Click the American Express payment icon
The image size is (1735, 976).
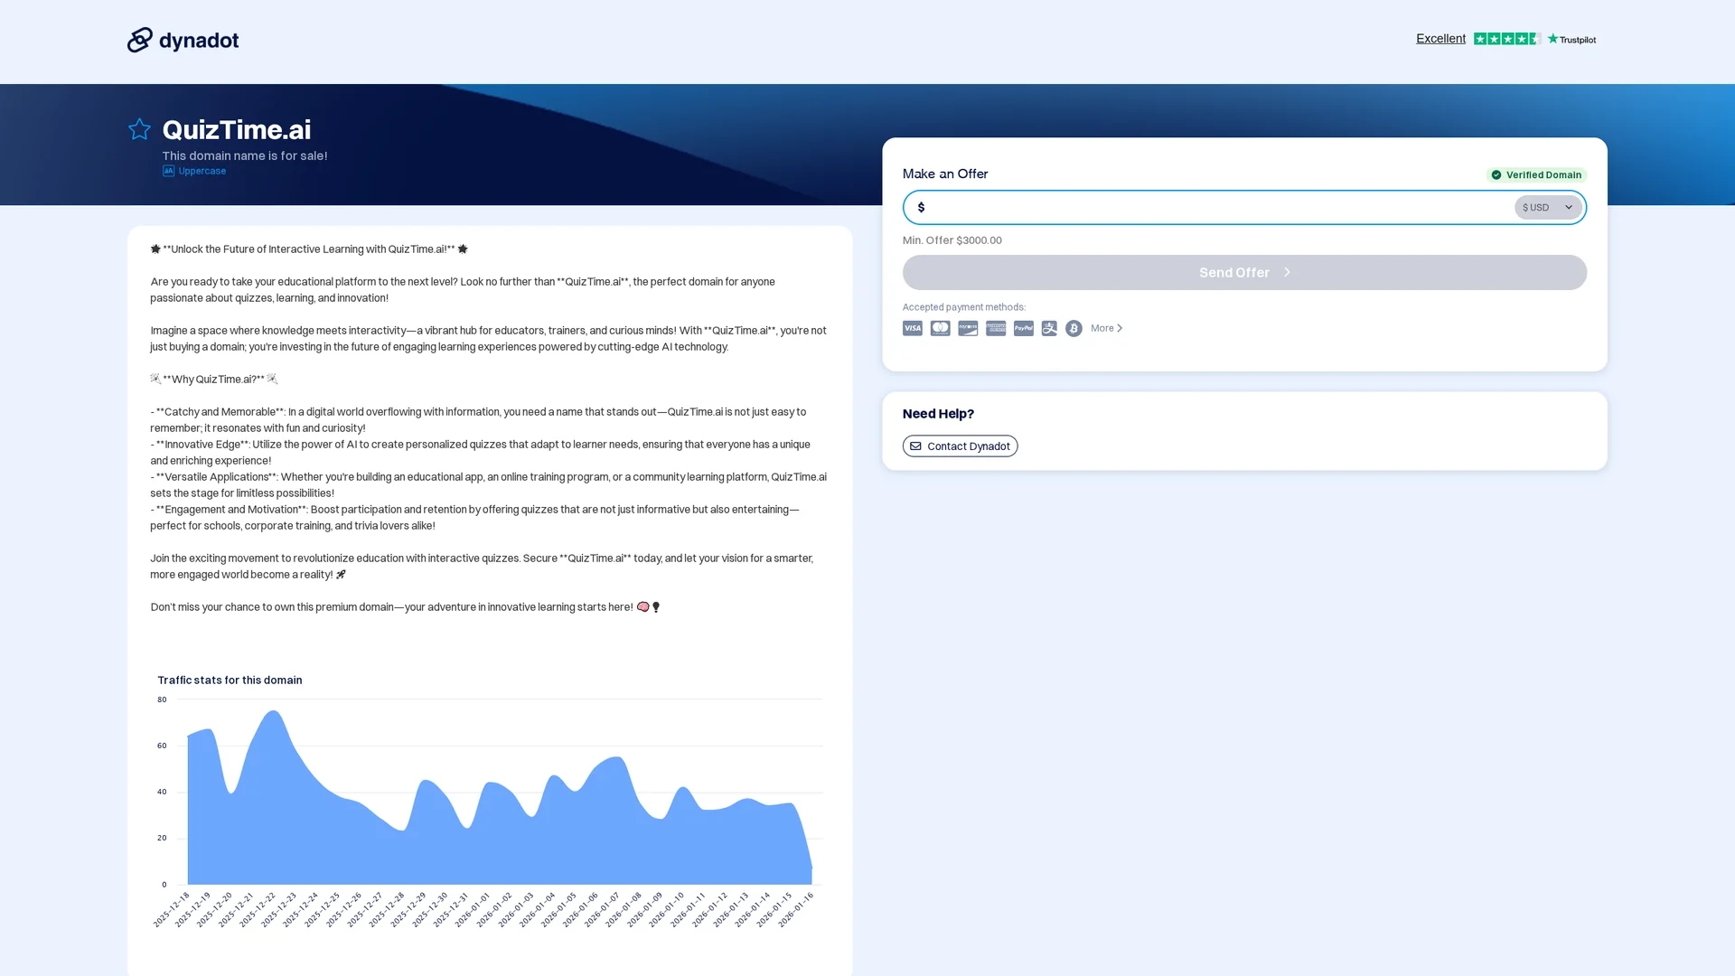996,328
